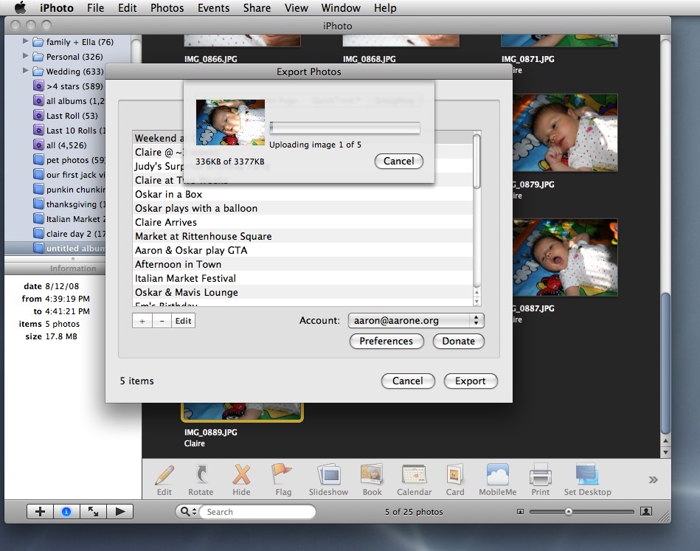The image size is (700, 551).
Task: Click the Preferences button
Action: [386, 341]
